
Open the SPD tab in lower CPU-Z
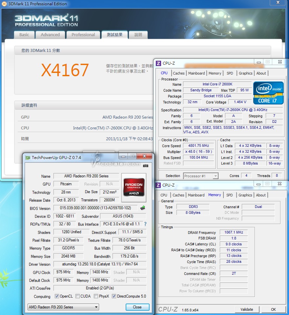pos(229,195)
